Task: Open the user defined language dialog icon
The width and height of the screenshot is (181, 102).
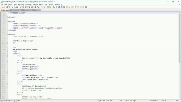Action: [x=62, y=7]
